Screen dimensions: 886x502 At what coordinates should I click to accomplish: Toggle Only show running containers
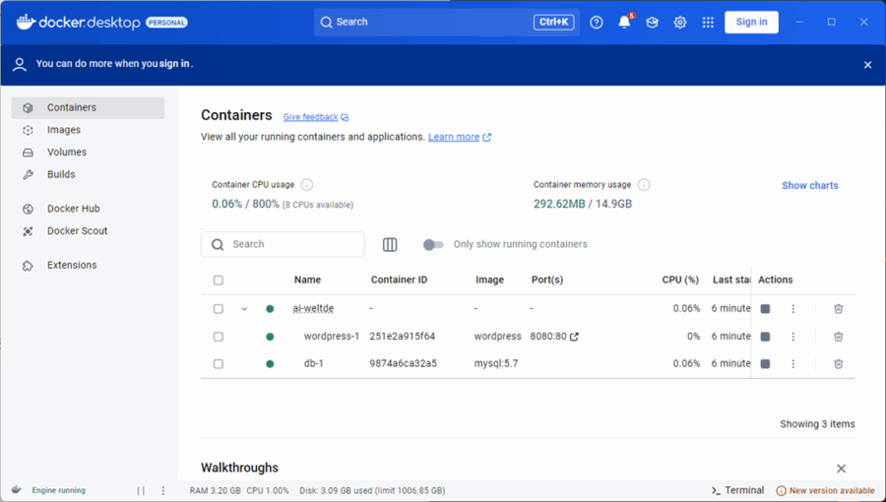pyautogui.click(x=433, y=244)
